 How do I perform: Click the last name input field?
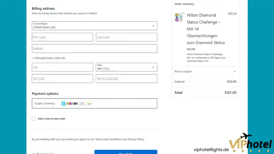[126, 37]
